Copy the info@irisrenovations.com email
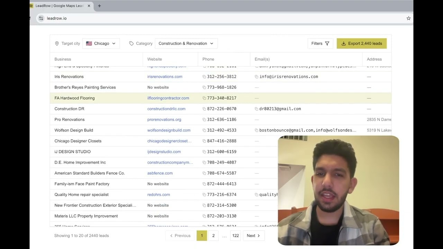The width and height of the screenshot is (443, 249). (x=256, y=77)
